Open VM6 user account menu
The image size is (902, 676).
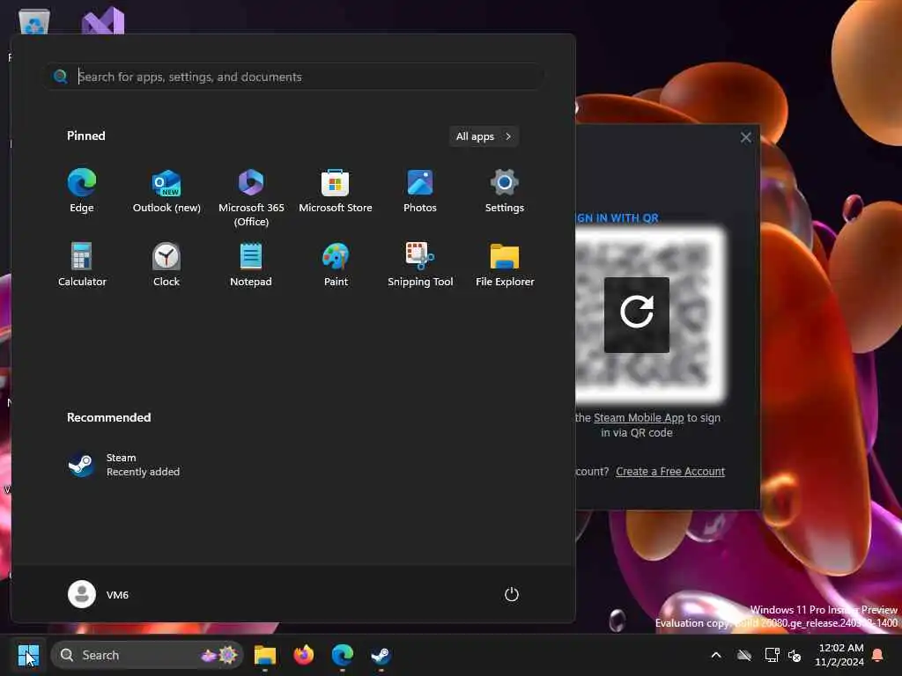pos(99,594)
